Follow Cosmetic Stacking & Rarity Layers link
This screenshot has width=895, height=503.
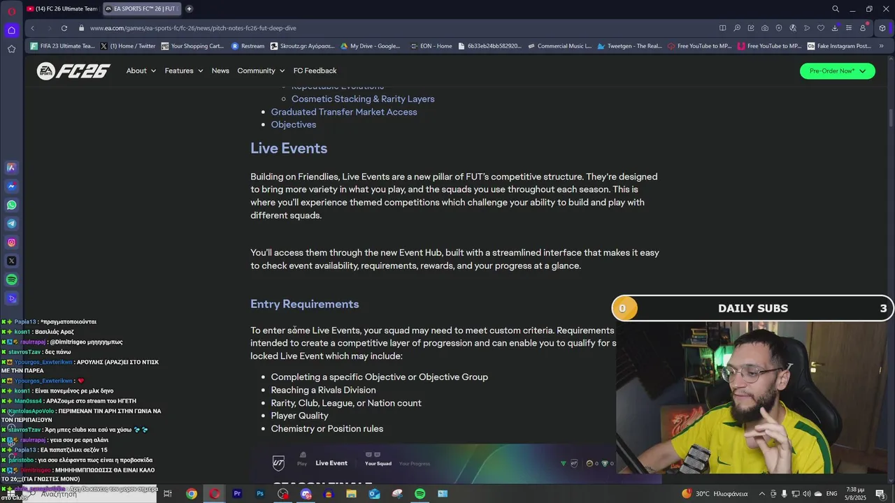(363, 99)
